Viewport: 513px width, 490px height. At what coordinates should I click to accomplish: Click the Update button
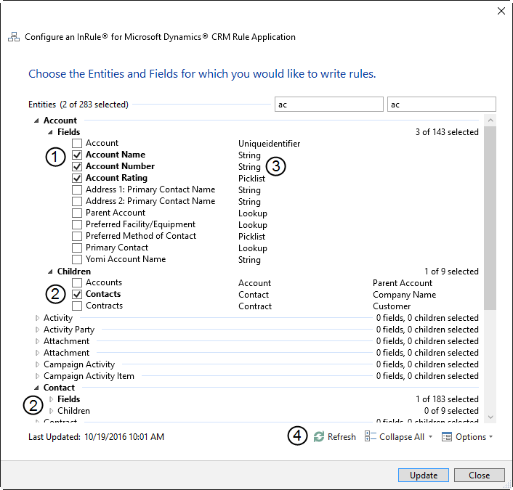point(424,475)
